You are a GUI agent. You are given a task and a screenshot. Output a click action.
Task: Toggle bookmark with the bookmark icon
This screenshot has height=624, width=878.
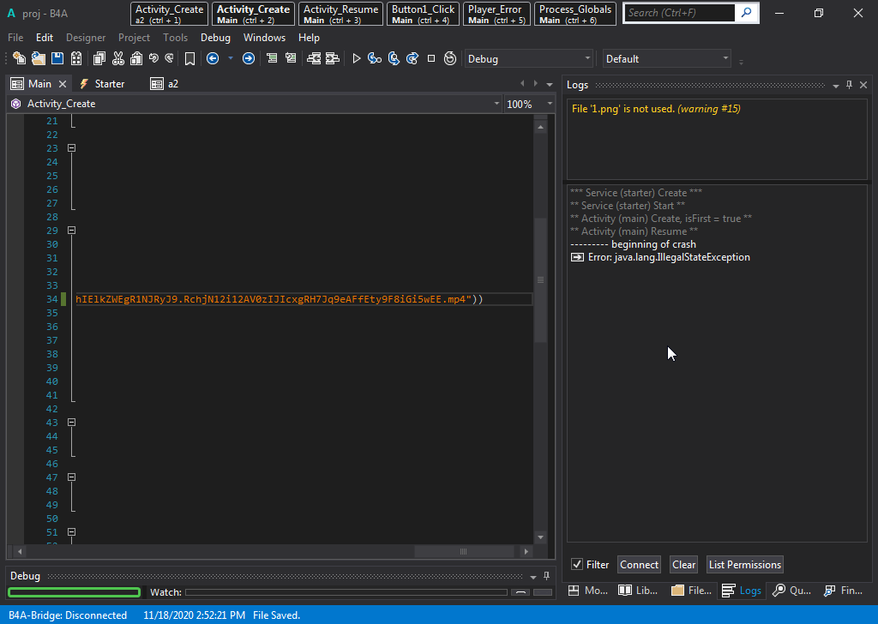pos(190,58)
